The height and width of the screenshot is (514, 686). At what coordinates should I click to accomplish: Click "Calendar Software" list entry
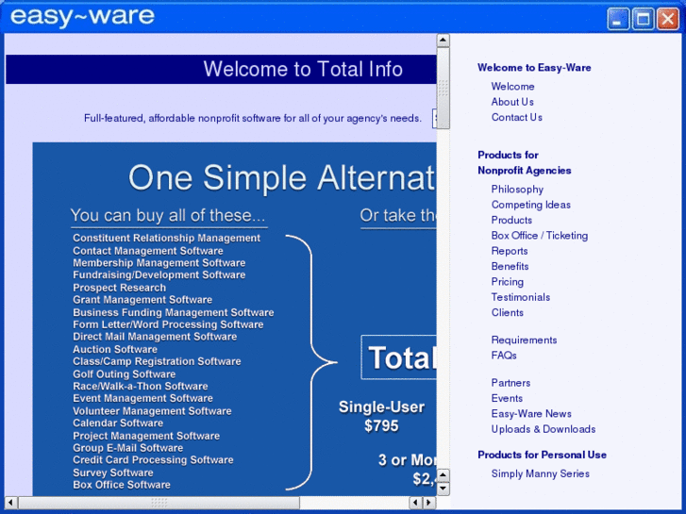[x=118, y=423]
